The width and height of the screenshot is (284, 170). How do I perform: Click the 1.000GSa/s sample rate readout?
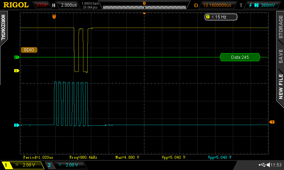(90, 4)
